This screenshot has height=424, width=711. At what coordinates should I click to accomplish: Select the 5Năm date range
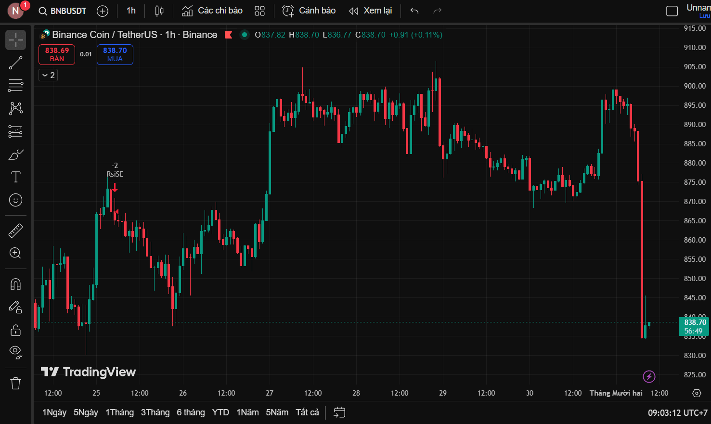point(277,412)
